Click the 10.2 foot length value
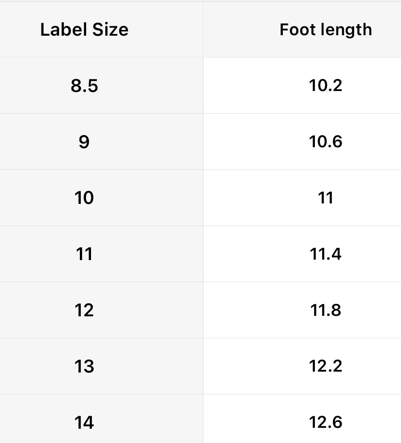Image resolution: width=401 pixels, height=443 pixels. click(326, 86)
